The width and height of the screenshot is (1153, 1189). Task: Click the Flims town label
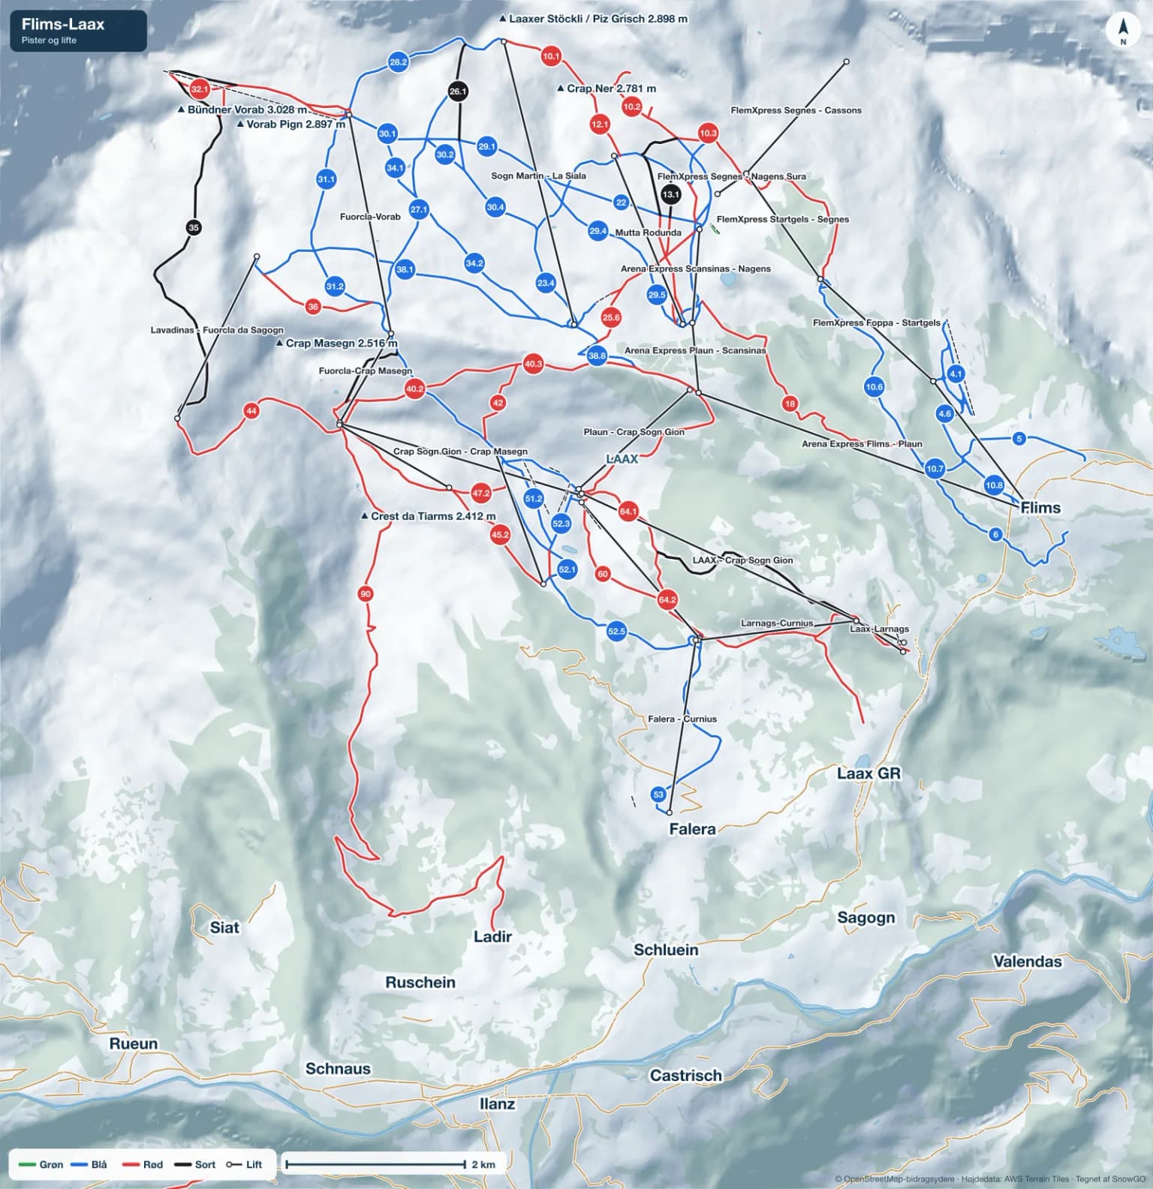pyautogui.click(x=1040, y=508)
